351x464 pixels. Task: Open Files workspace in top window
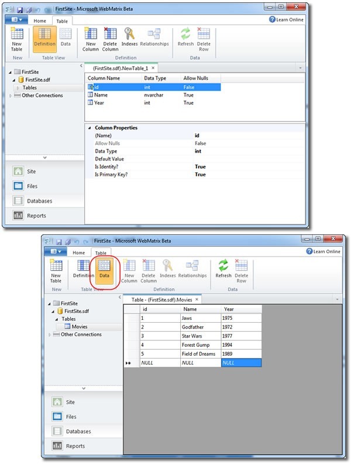(44, 186)
